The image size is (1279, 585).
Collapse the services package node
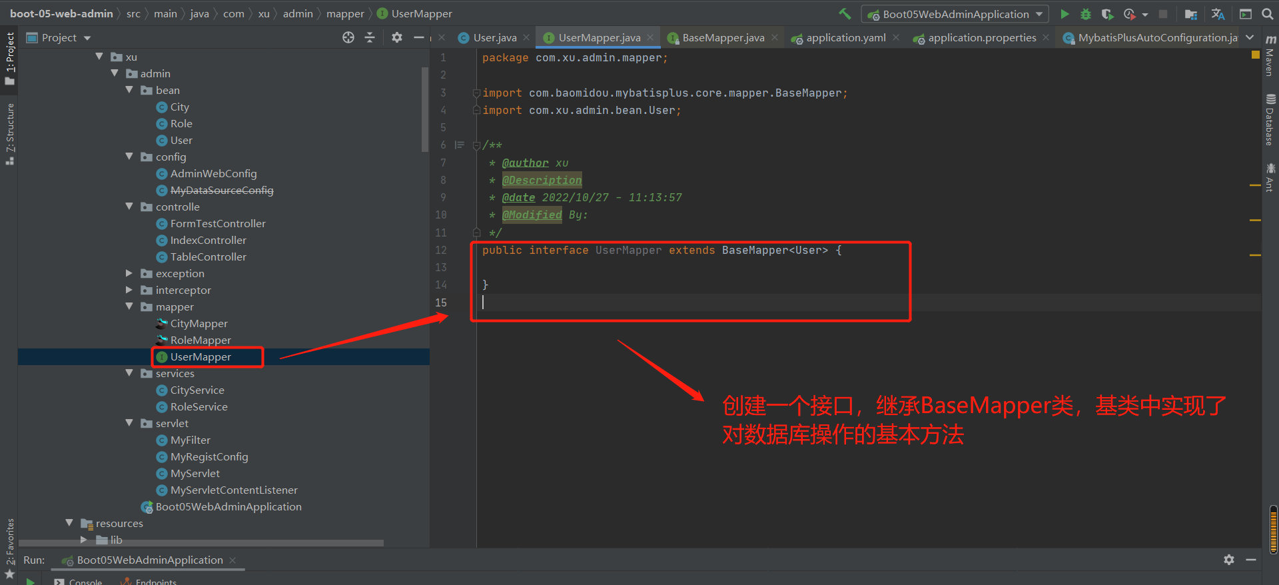129,373
